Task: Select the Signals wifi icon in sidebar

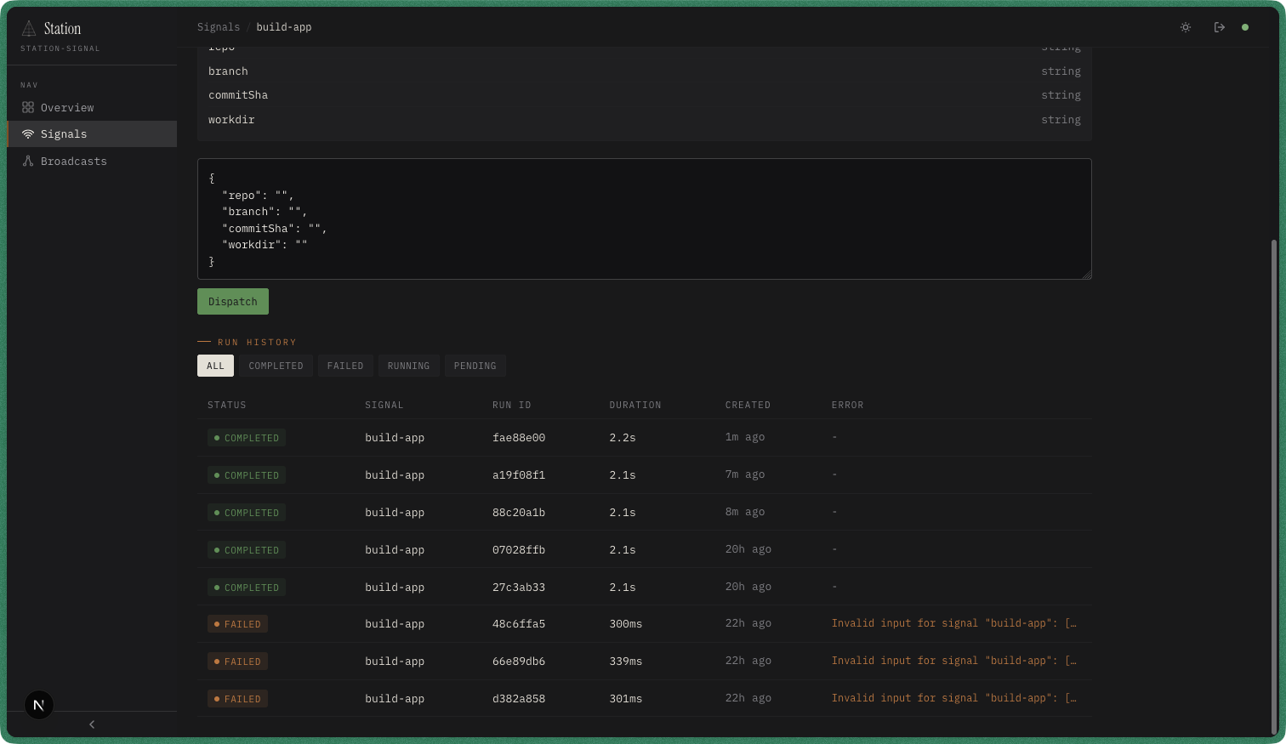Action: pyautogui.click(x=28, y=133)
